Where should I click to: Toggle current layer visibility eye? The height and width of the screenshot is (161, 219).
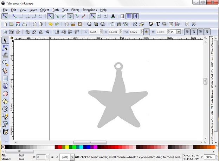(x=52, y=157)
